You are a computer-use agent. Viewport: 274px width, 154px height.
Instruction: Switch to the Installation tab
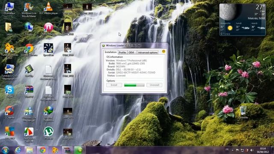(x=110, y=52)
